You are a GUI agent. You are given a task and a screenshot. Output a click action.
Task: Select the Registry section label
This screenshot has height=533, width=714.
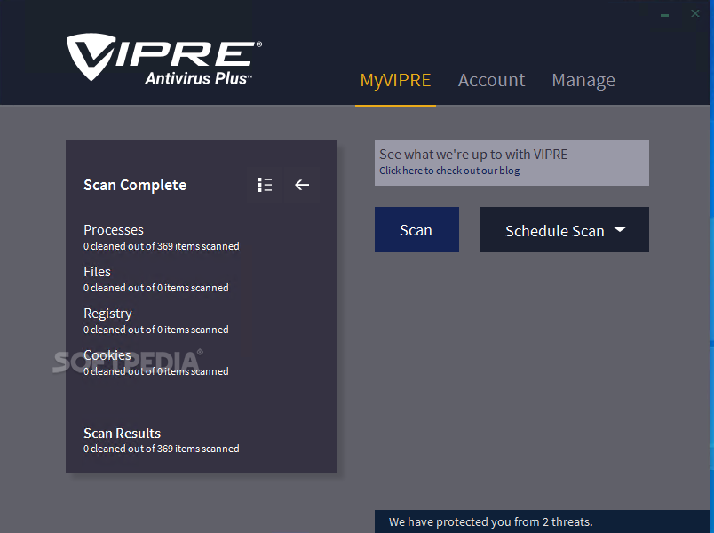pyautogui.click(x=107, y=314)
